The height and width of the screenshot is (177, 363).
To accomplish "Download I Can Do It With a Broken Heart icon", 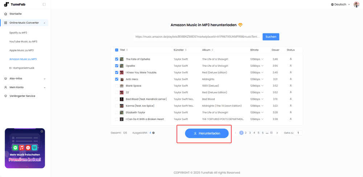I will pyautogui.click(x=290, y=119).
